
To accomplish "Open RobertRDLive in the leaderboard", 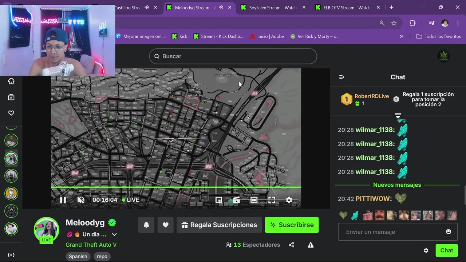I will (372, 96).
